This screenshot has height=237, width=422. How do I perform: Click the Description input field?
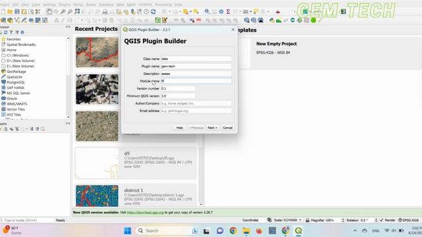pyautogui.click(x=196, y=74)
